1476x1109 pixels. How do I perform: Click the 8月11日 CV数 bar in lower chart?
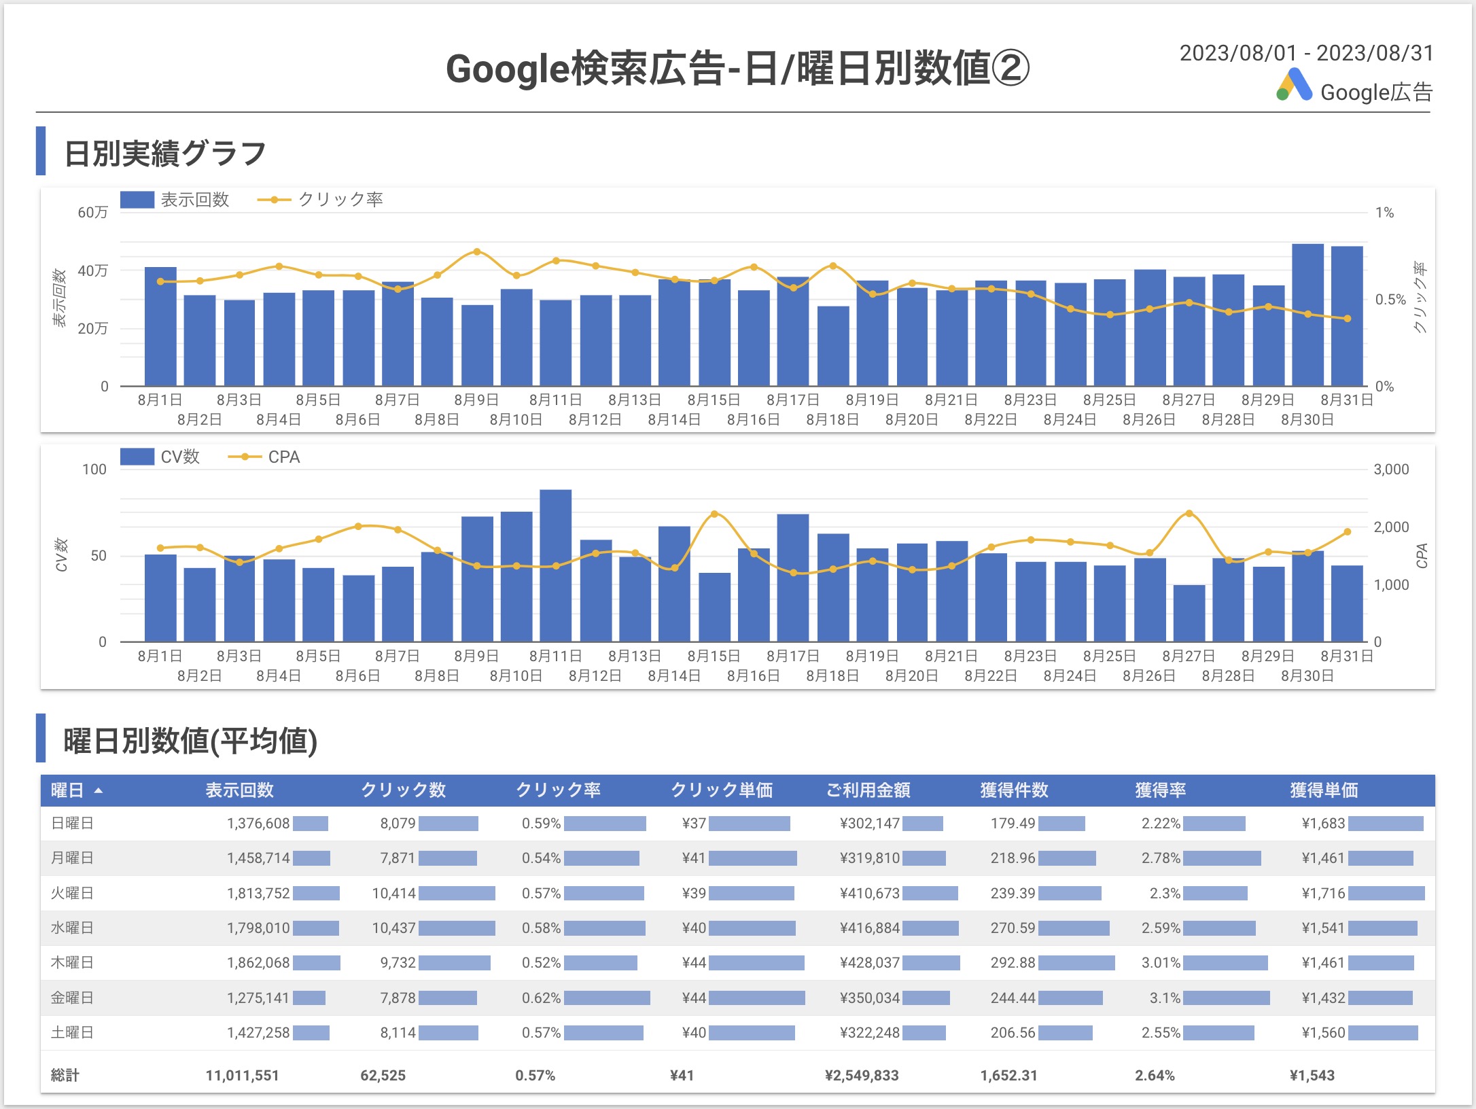coord(556,565)
